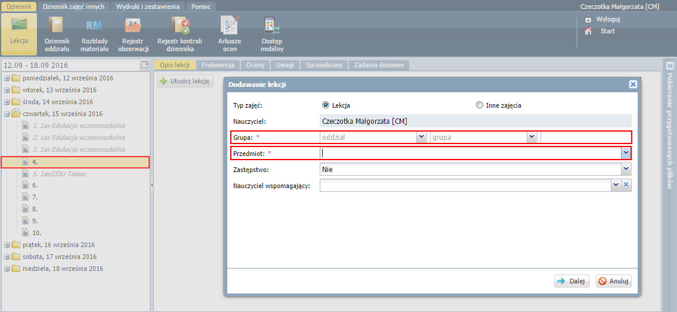Expand poniedziałek, 12 września 2016
The image size is (677, 312).
tap(7, 79)
